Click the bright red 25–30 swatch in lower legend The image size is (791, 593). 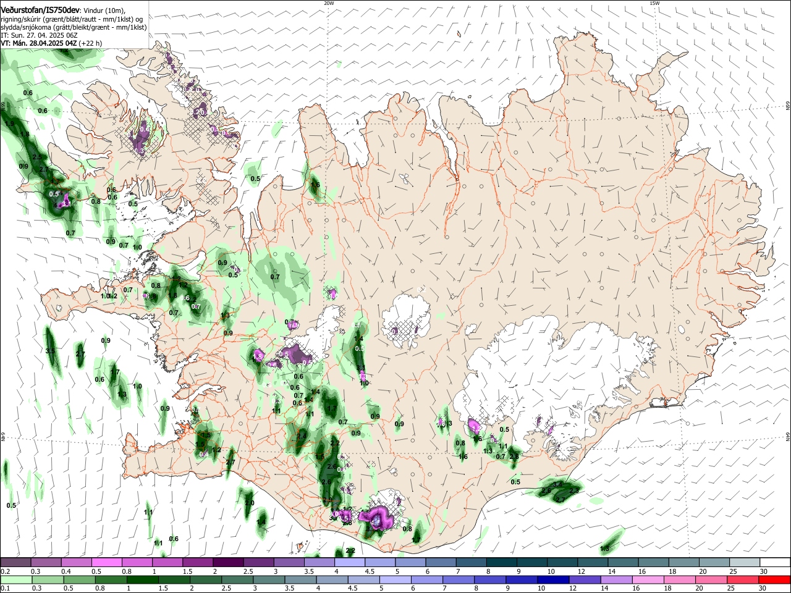pyautogui.click(x=776, y=579)
